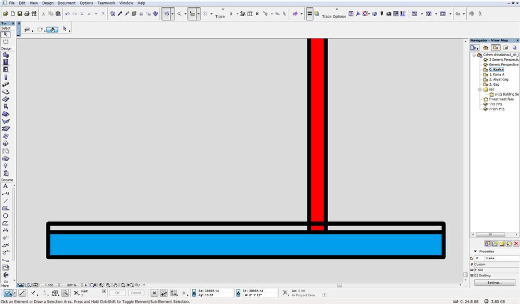
Task: Select 2. Aliyat Gag view in Navigator
Action: click(x=499, y=80)
